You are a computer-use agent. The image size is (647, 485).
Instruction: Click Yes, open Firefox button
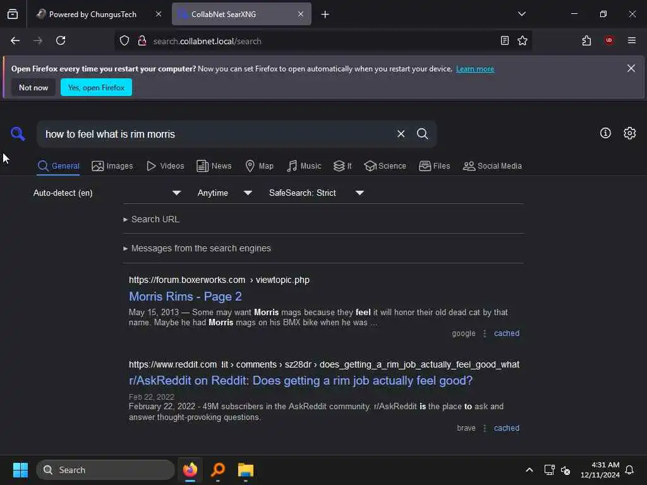click(x=96, y=87)
